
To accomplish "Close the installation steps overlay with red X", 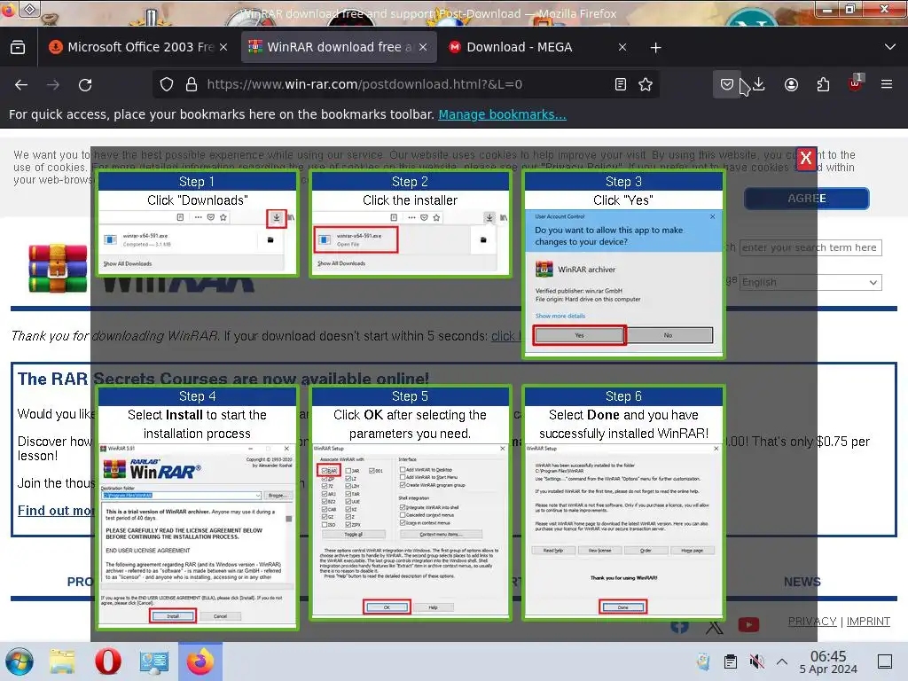I will point(805,158).
